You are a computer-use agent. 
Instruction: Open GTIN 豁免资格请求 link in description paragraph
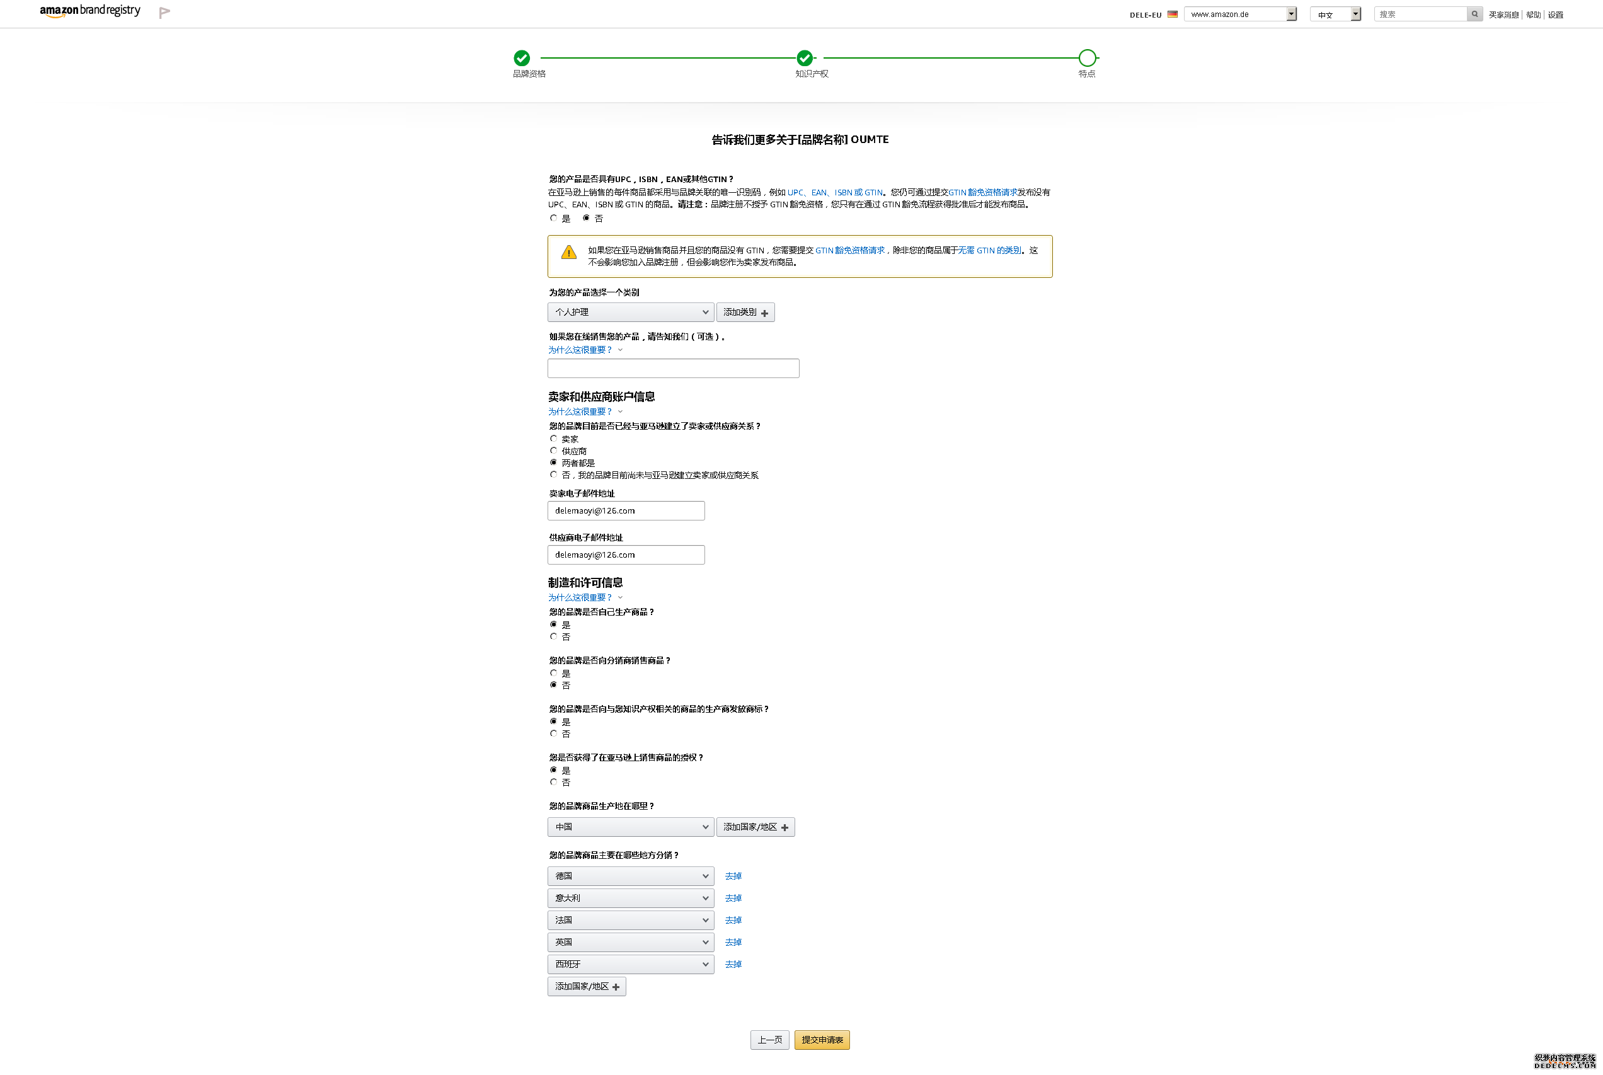click(982, 193)
